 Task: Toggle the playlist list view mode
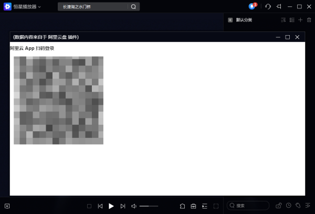[x=292, y=20]
